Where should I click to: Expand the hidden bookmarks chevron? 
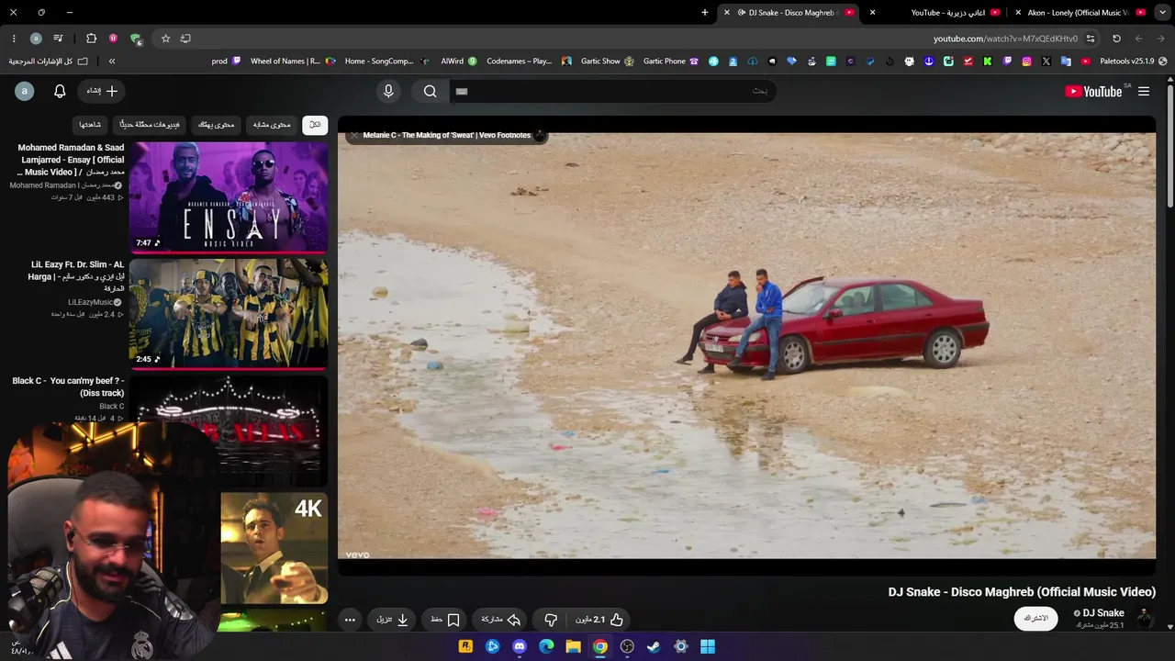pyautogui.click(x=112, y=62)
